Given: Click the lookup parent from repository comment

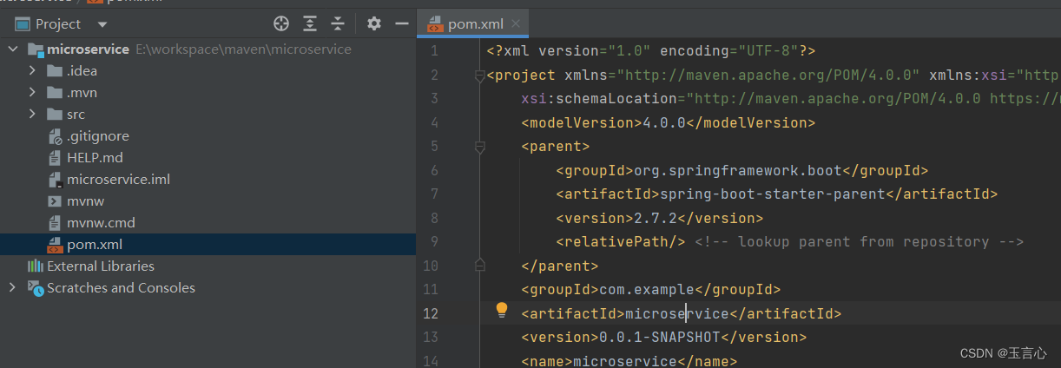Looking at the screenshot, I should (860, 242).
